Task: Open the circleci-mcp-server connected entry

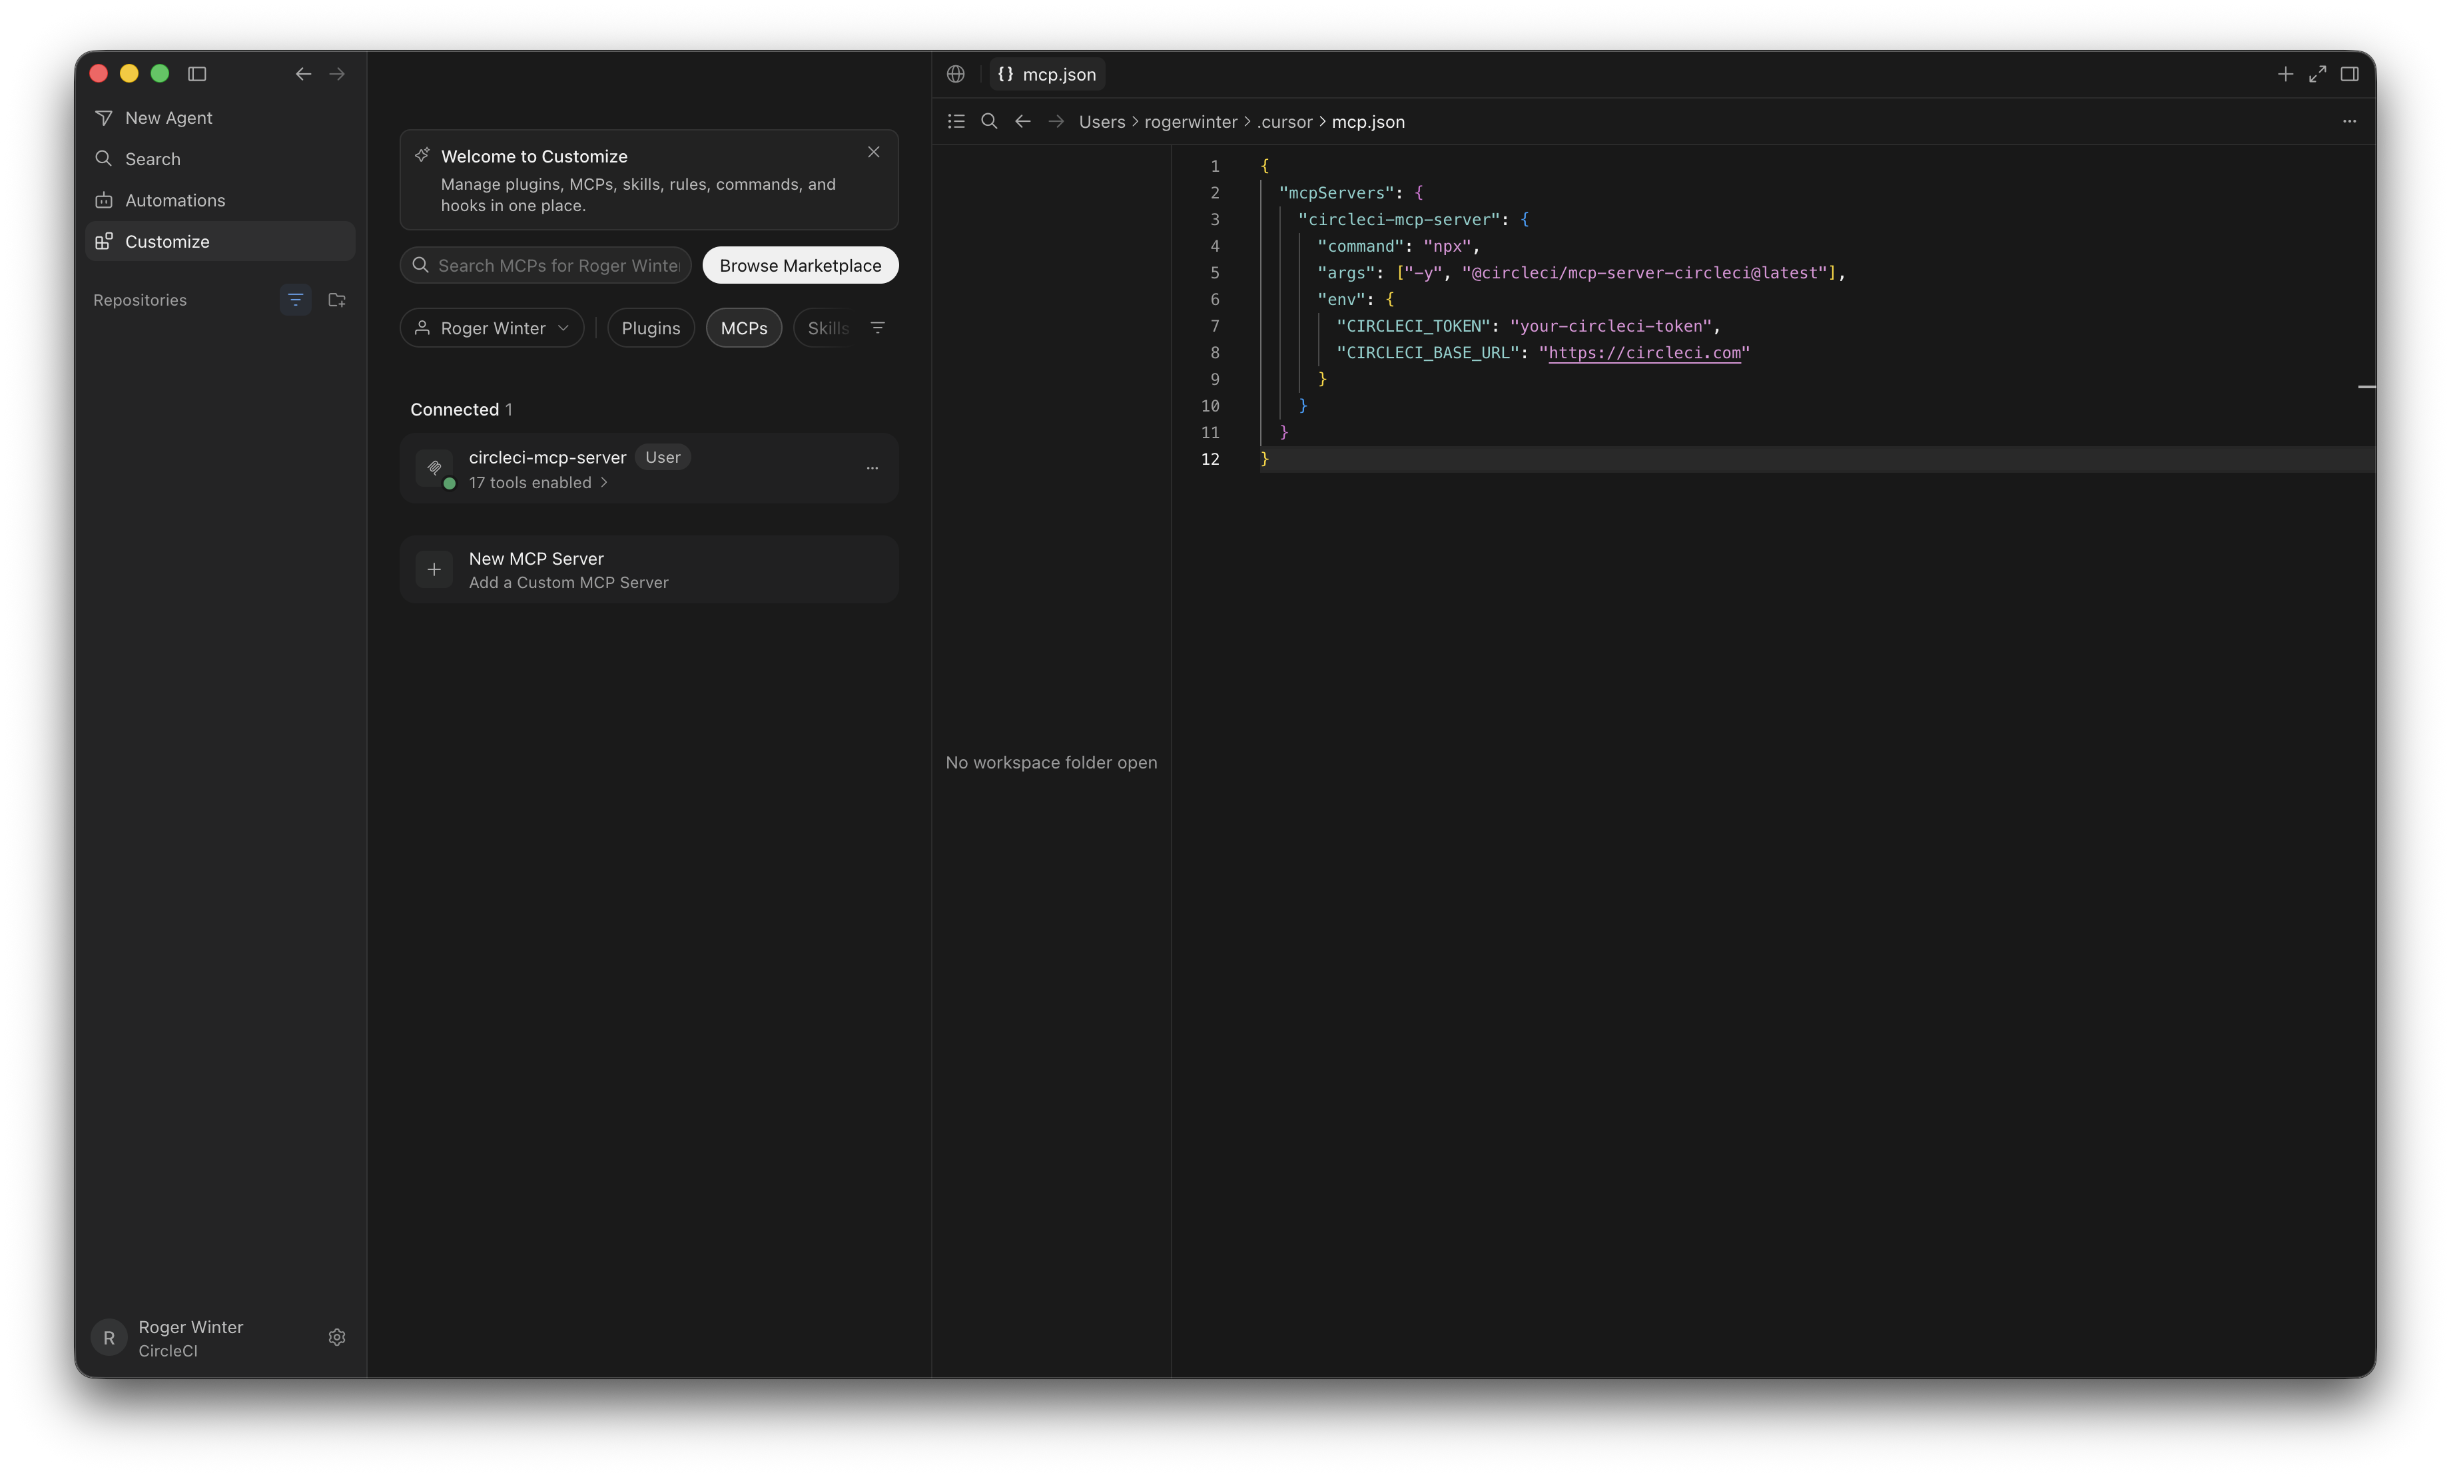Action: click(x=649, y=468)
